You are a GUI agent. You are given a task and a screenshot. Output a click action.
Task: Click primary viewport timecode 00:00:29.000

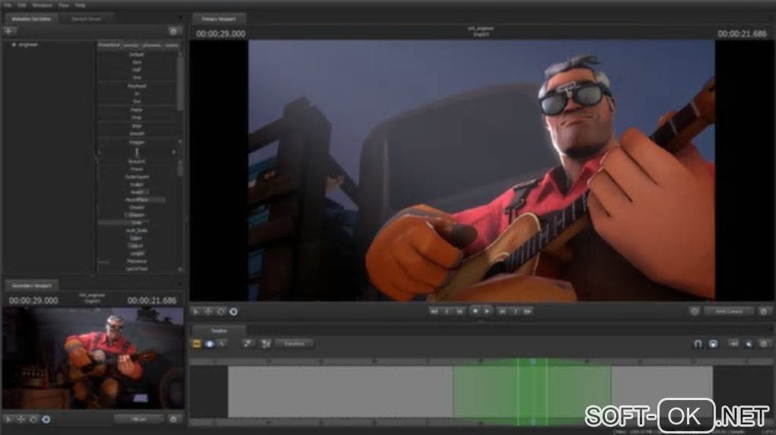[x=221, y=33]
